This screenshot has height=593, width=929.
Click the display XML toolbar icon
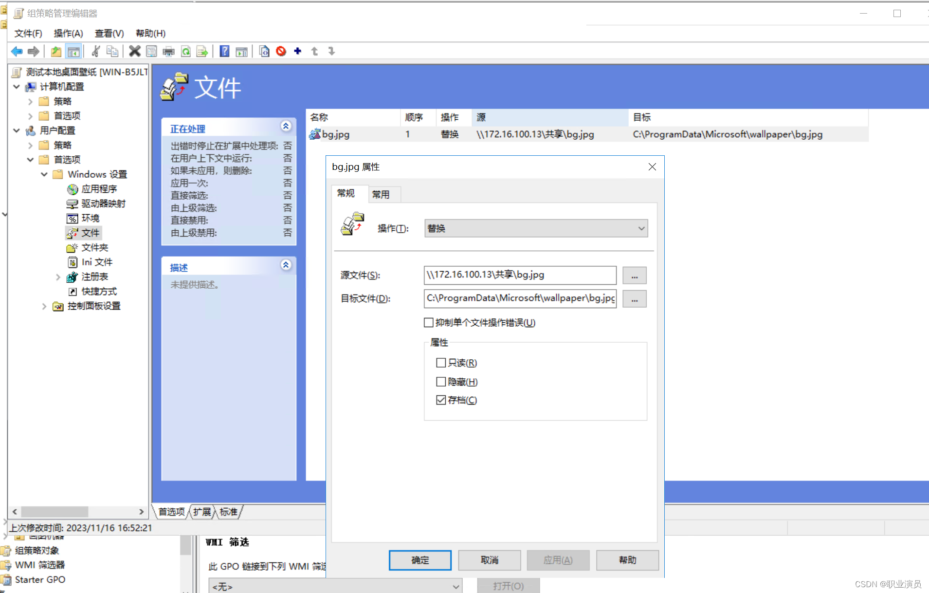point(264,51)
